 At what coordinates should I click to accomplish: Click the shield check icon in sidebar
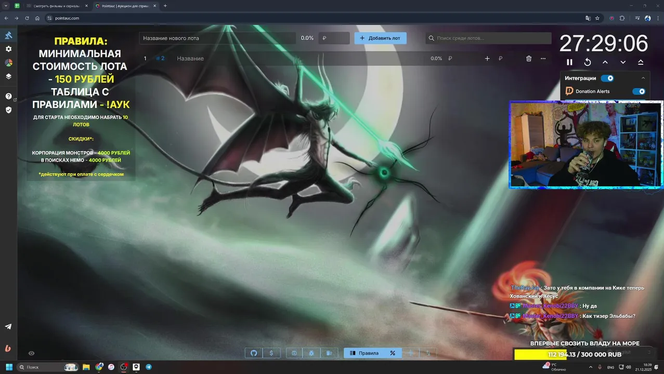[x=8, y=110]
